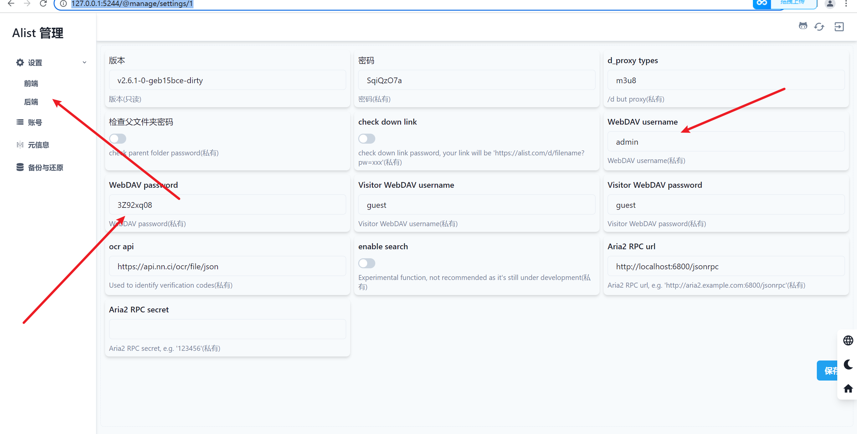
Task: Click the refresh sync icon in the header
Action: tap(819, 26)
